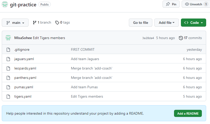210x124 pixels.
Task: Open the leopards.yaml file link
Action: [x=25, y=68]
